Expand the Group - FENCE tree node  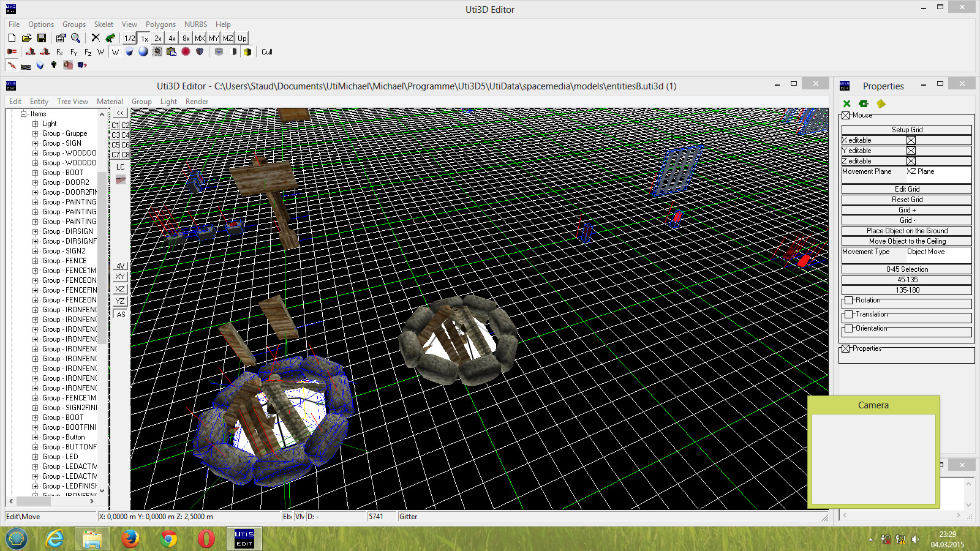35,260
